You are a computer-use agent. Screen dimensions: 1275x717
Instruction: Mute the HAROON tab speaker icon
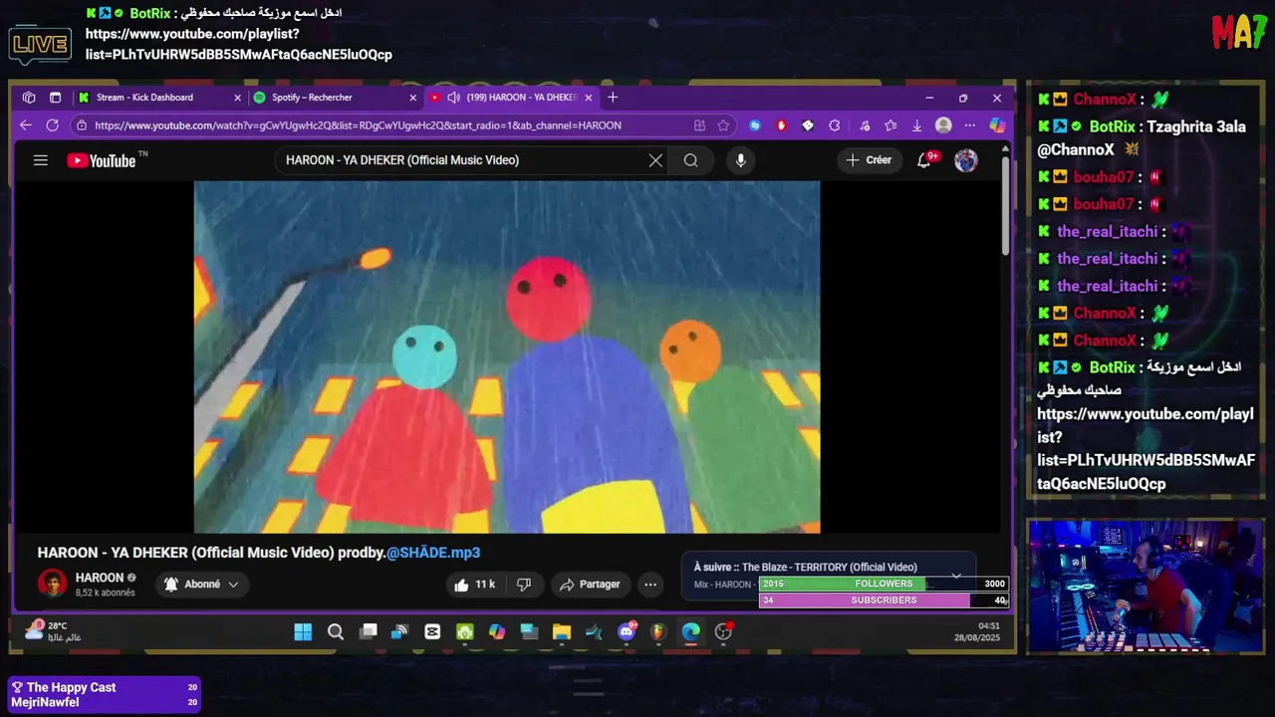click(x=453, y=98)
